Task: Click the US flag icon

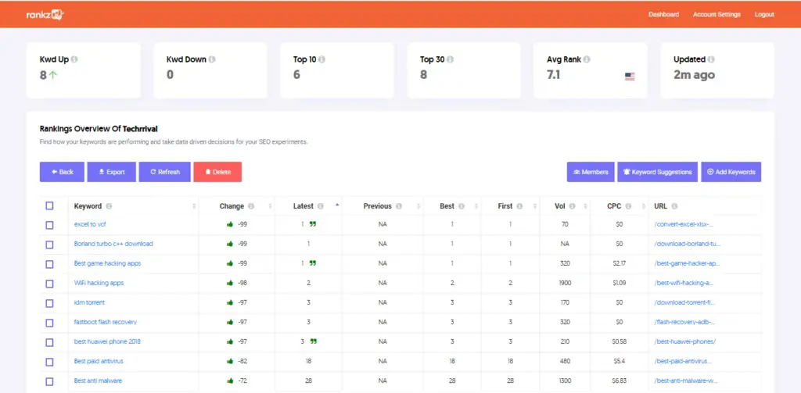Action: click(630, 77)
